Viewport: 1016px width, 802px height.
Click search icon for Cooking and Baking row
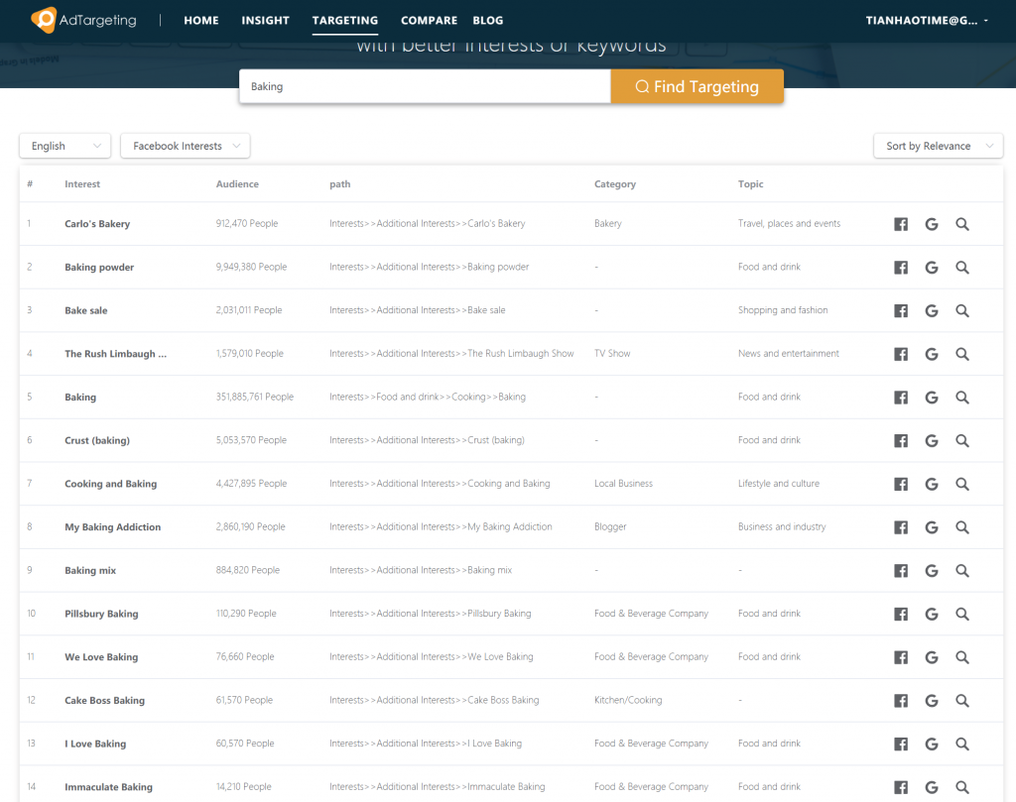tap(962, 484)
